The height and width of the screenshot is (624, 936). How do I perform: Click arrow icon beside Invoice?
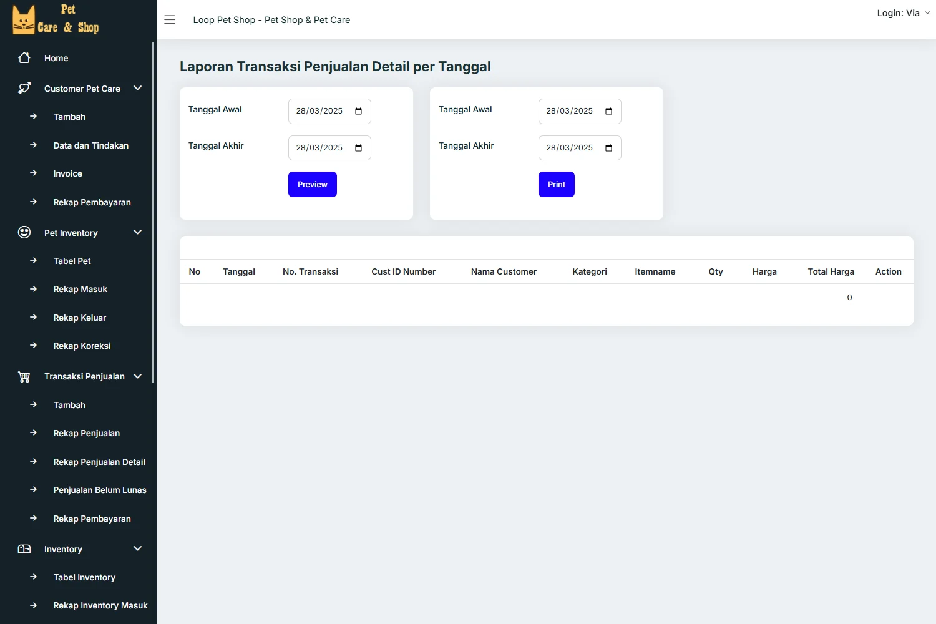click(34, 173)
